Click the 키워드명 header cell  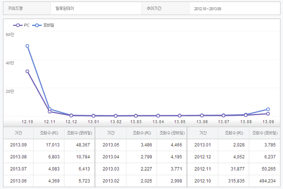tap(27, 8)
